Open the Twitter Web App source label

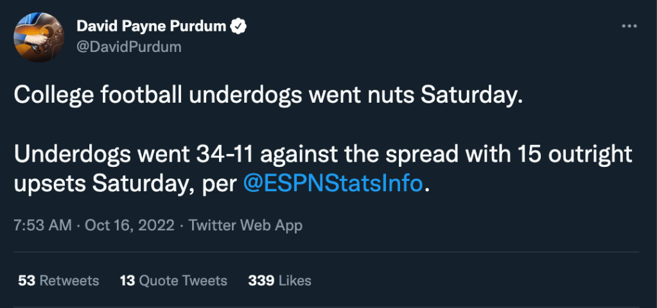point(245,225)
